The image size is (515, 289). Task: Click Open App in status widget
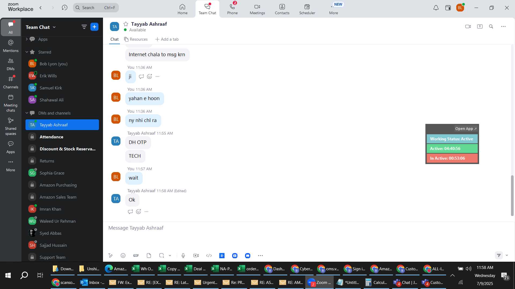[x=466, y=129]
